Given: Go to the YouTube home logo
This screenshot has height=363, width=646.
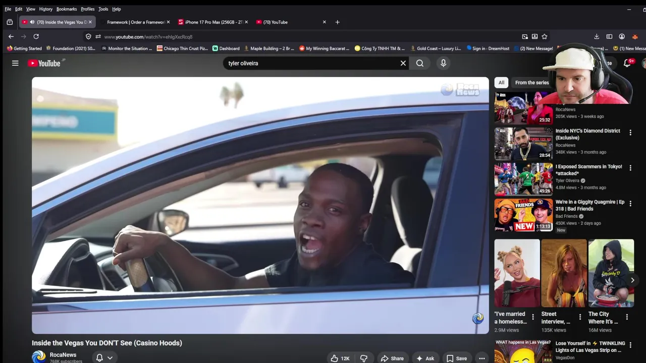Looking at the screenshot, I should (44, 63).
